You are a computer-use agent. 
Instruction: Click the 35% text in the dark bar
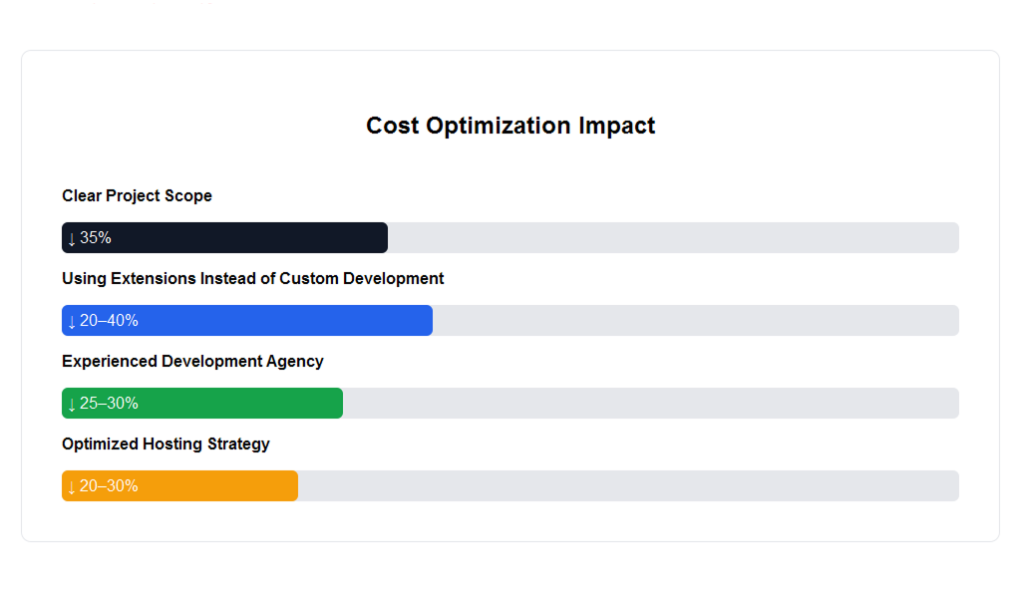click(x=96, y=238)
